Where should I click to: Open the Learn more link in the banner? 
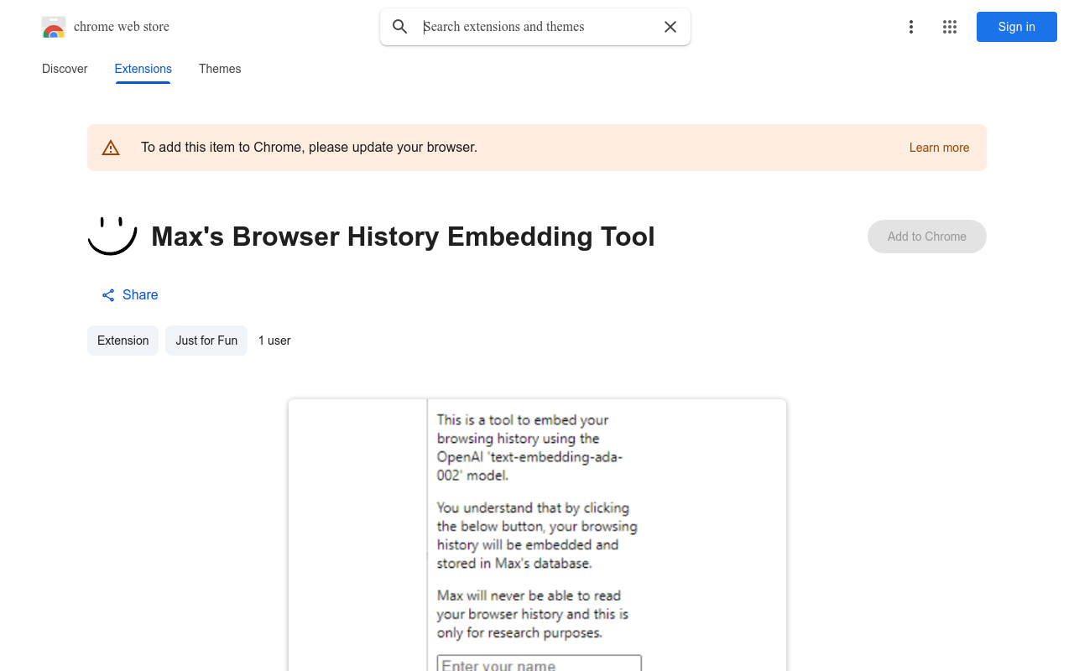tap(939, 148)
